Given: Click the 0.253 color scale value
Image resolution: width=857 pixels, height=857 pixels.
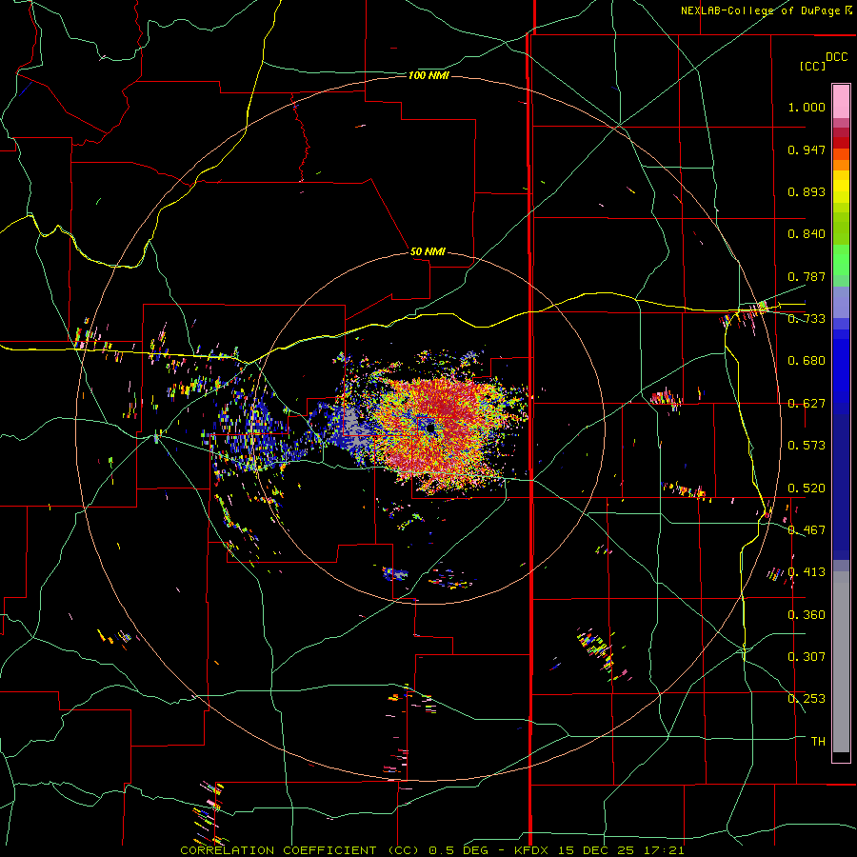Looking at the screenshot, I should point(807,699).
